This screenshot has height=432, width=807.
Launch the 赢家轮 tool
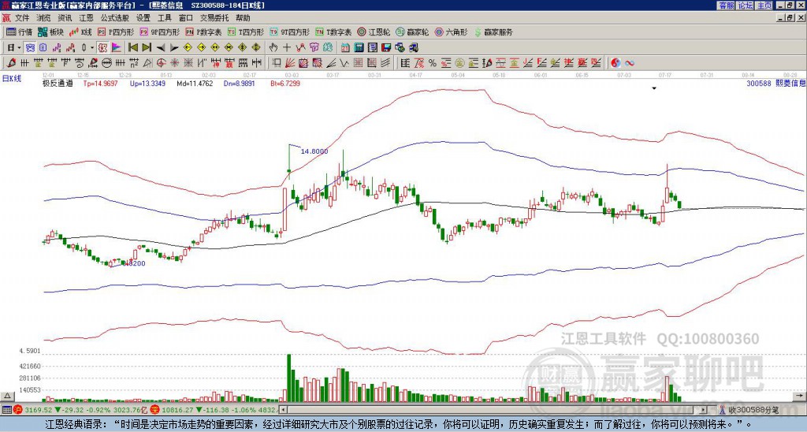coord(412,32)
